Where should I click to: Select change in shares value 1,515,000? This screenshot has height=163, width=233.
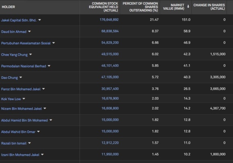[x=218, y=54]
